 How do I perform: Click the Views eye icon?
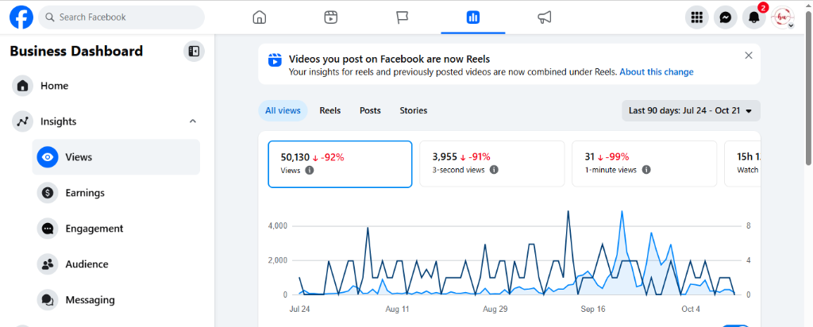(48, 157)
